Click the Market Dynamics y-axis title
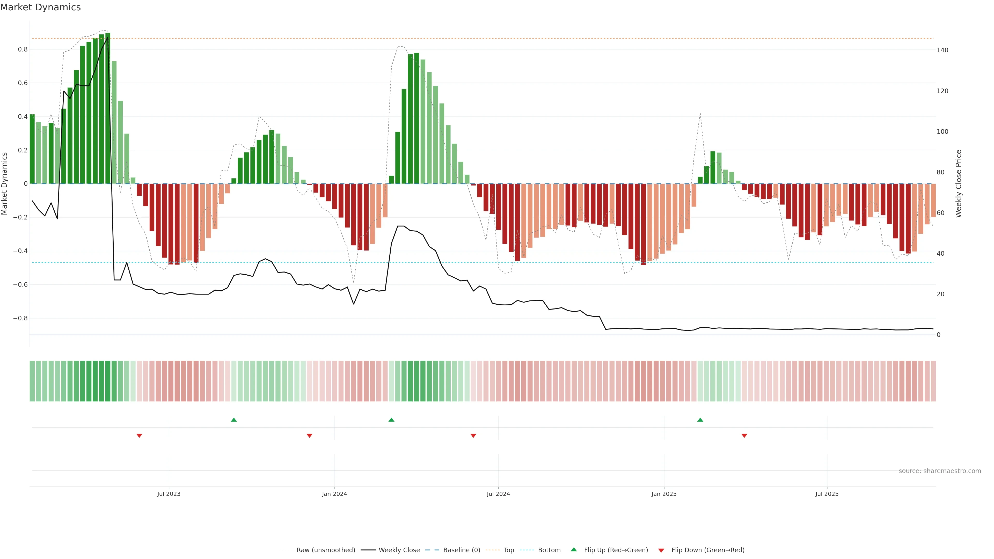This screenshot has height=559, width=994. coord(5,184)
